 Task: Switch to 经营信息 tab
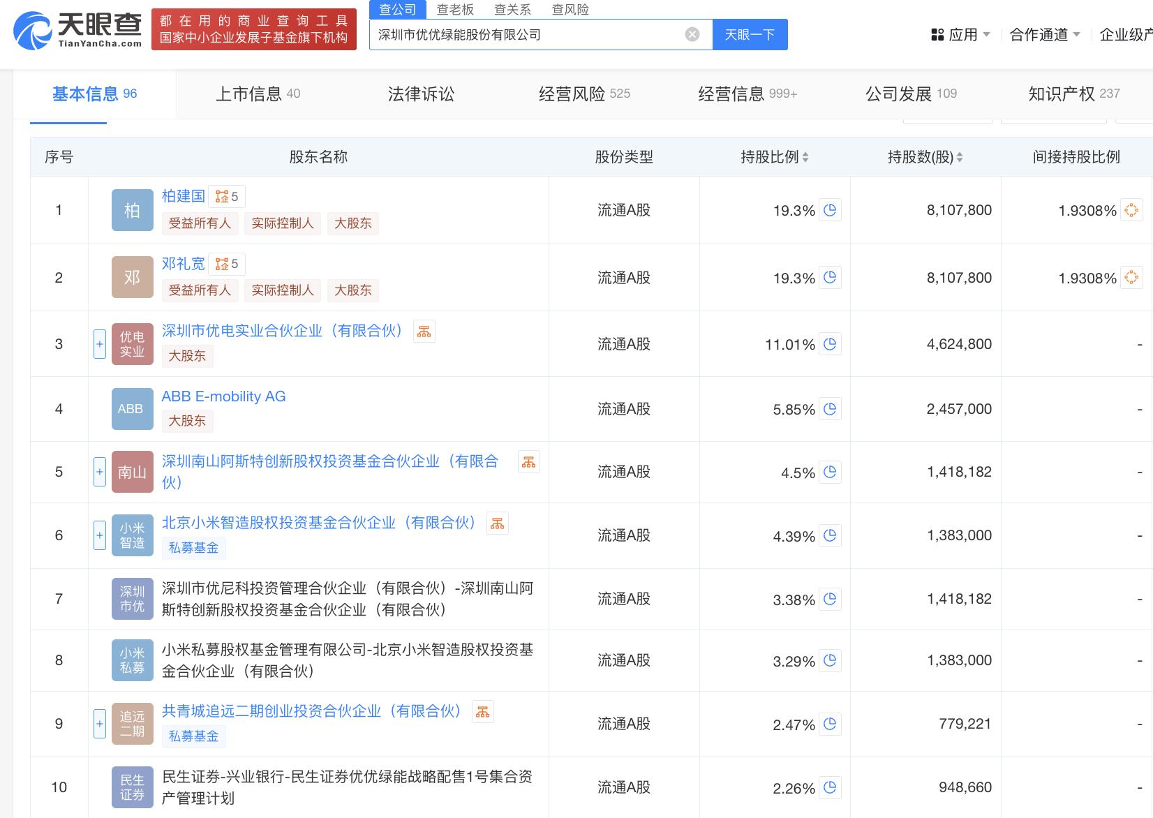747,94
